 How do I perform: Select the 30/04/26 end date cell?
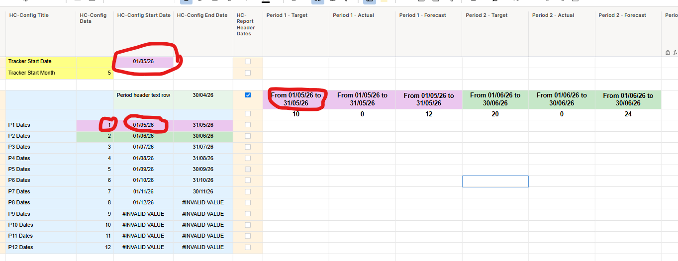203,99
